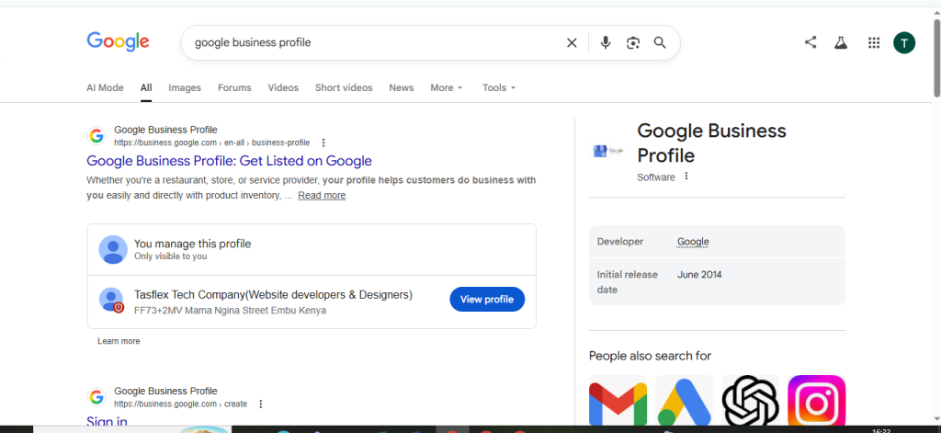
Task: Open ChatGPT suggestion thumbnail
Action: point(750,401)
